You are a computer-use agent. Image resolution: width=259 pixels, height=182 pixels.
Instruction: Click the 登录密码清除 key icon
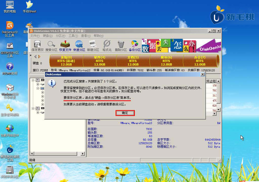tap(10, 110)
